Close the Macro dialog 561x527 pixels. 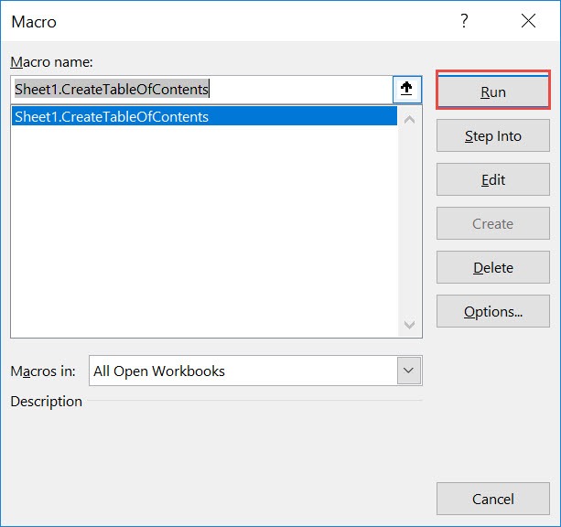click(528, 21)
